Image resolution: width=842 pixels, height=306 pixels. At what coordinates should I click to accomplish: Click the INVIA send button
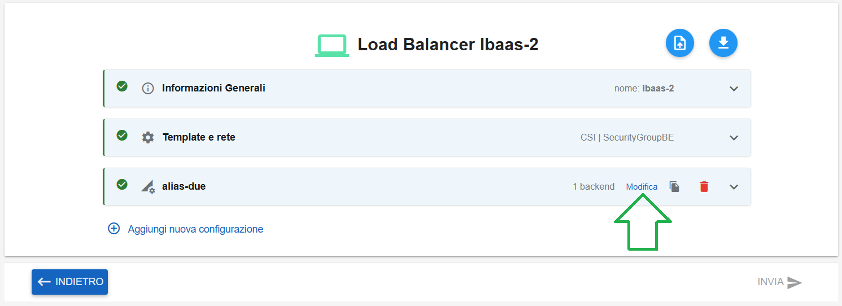point(780,282)
